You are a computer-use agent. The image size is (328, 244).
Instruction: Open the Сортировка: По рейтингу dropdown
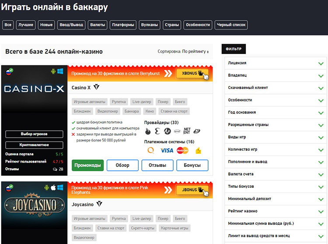[183, 51]
